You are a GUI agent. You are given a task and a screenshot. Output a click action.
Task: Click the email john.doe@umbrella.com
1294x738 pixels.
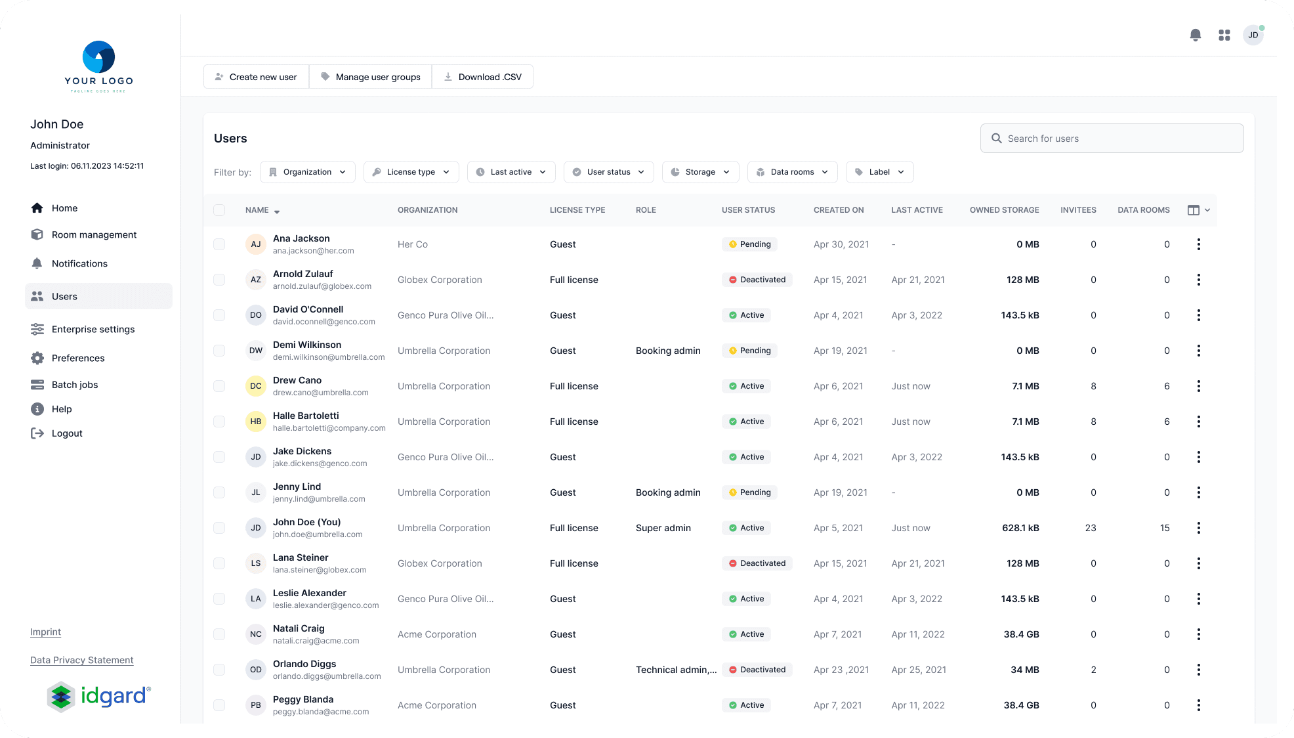point(318,534)
